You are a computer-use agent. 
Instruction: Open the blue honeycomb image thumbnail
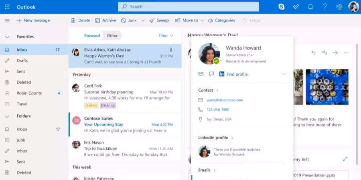coord(327,87)
